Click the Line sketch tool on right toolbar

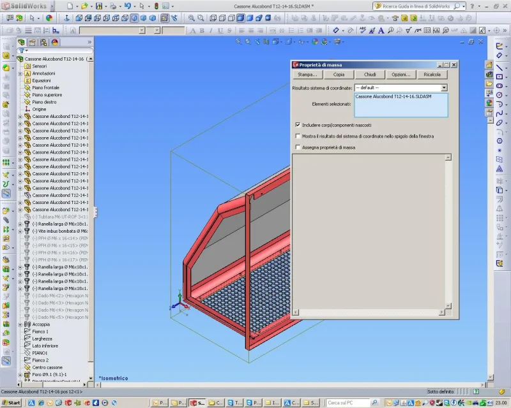500,68
